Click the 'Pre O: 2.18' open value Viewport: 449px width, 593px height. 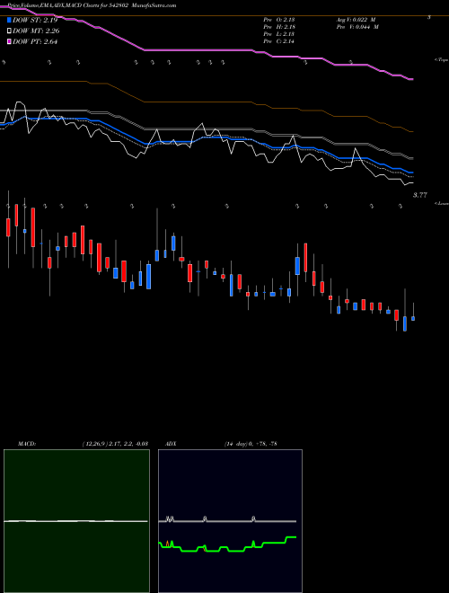(279, 20)
